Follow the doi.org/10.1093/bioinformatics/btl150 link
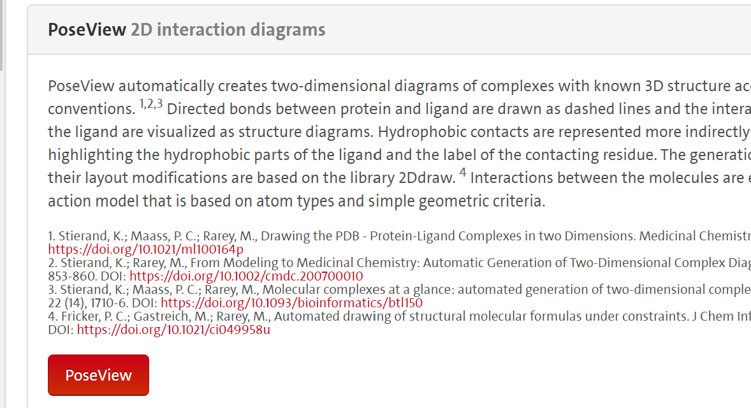 pyautogui.click(x=292, y=303)
